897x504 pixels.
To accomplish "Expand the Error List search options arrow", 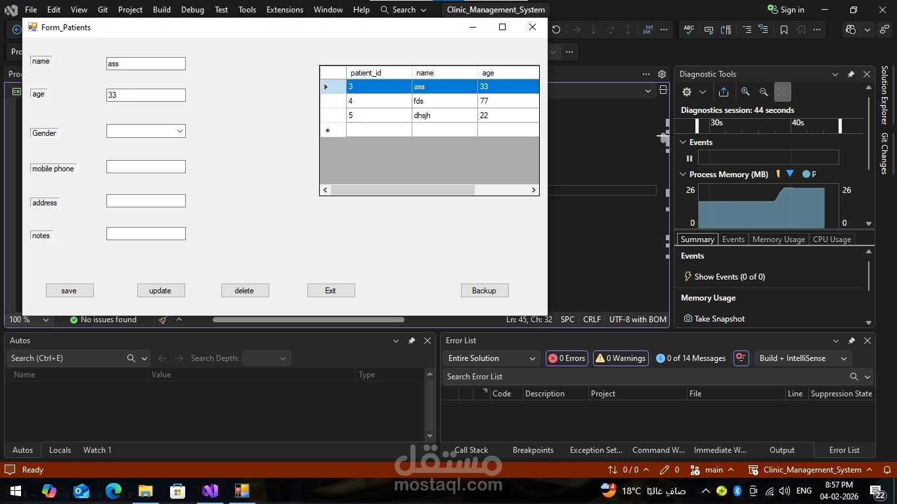I will [x=867, y=377].
